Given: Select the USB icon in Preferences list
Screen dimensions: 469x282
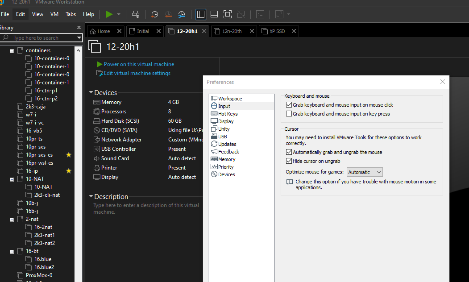Looking at the screenshot, I should tap(214, 137).
